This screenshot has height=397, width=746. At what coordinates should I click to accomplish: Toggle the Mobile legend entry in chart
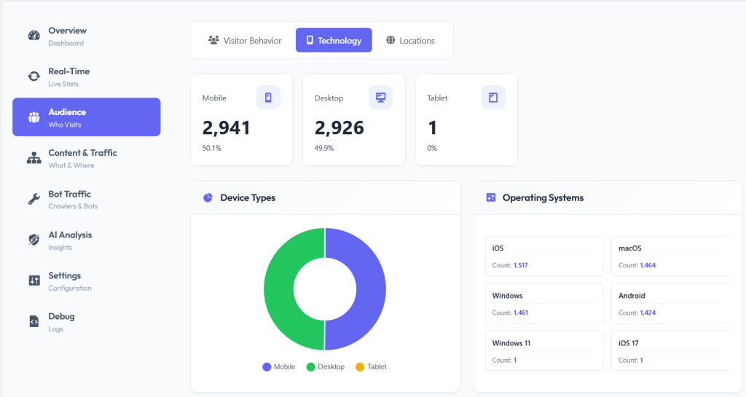point(279,366)
